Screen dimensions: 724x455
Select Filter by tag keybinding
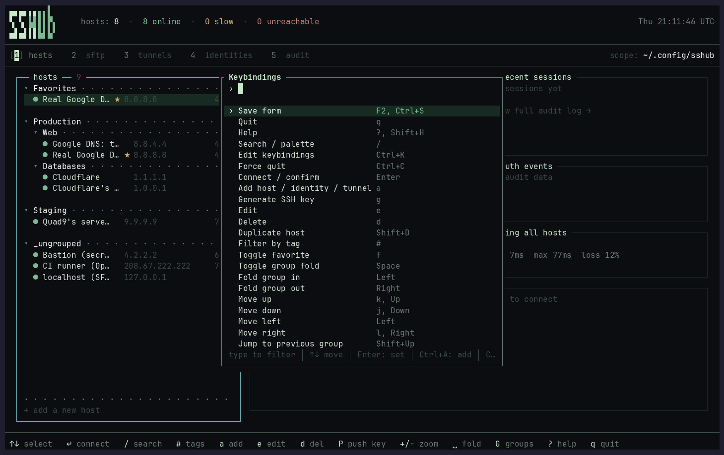click(x=362, y=244)
